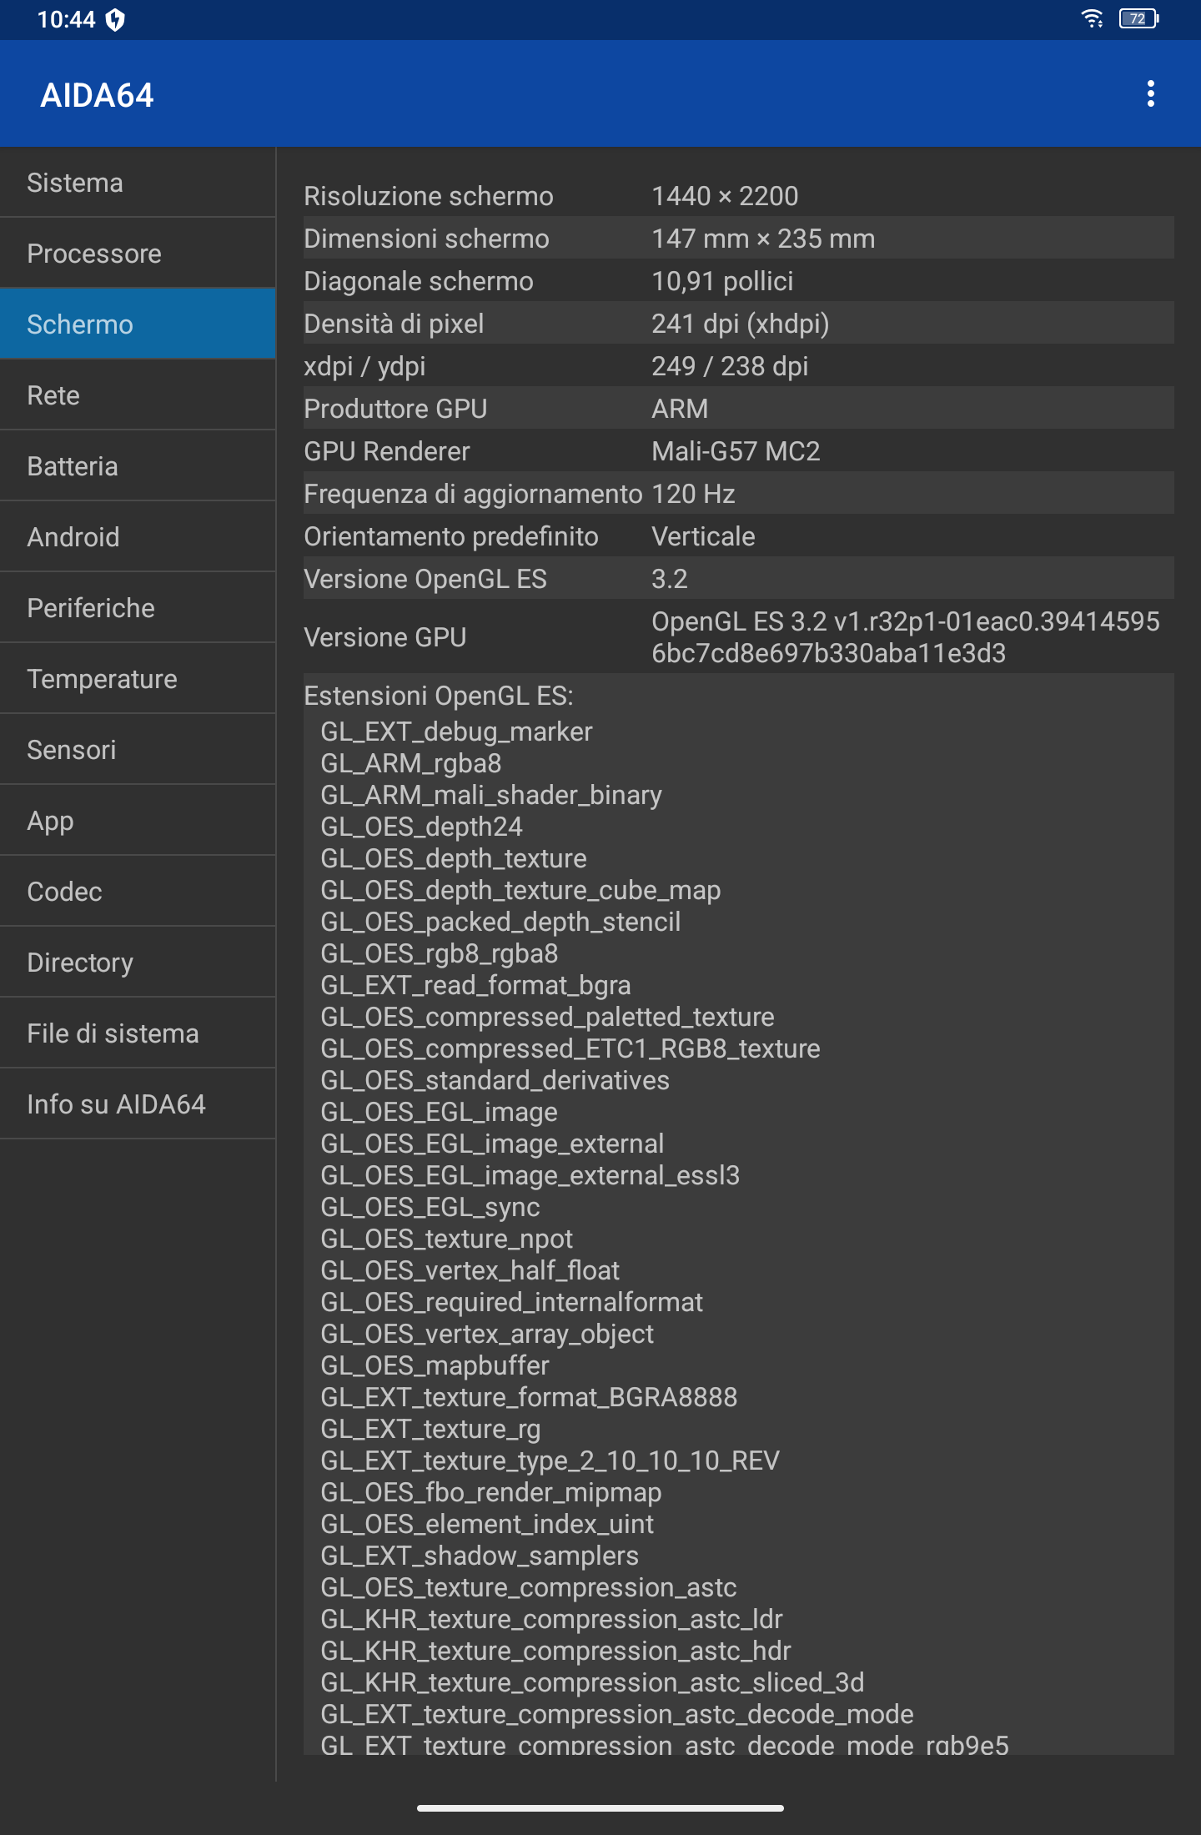Select GL_EXT_texture_format_BGRA8888 entry
1201x1835 pixels.
pyautogui.click(x=529, y=1397)
